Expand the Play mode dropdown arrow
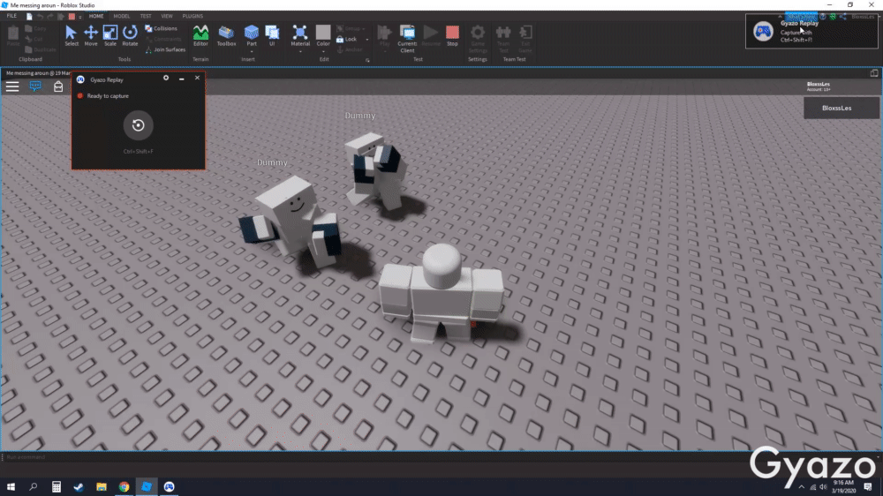The height and width of the screenshot is (496, 883). [x=385, y=51]
